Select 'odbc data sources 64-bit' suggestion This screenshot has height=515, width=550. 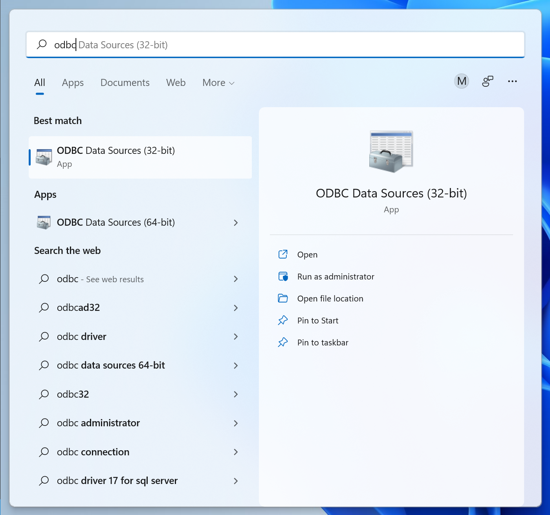click(x=140, y=365)
